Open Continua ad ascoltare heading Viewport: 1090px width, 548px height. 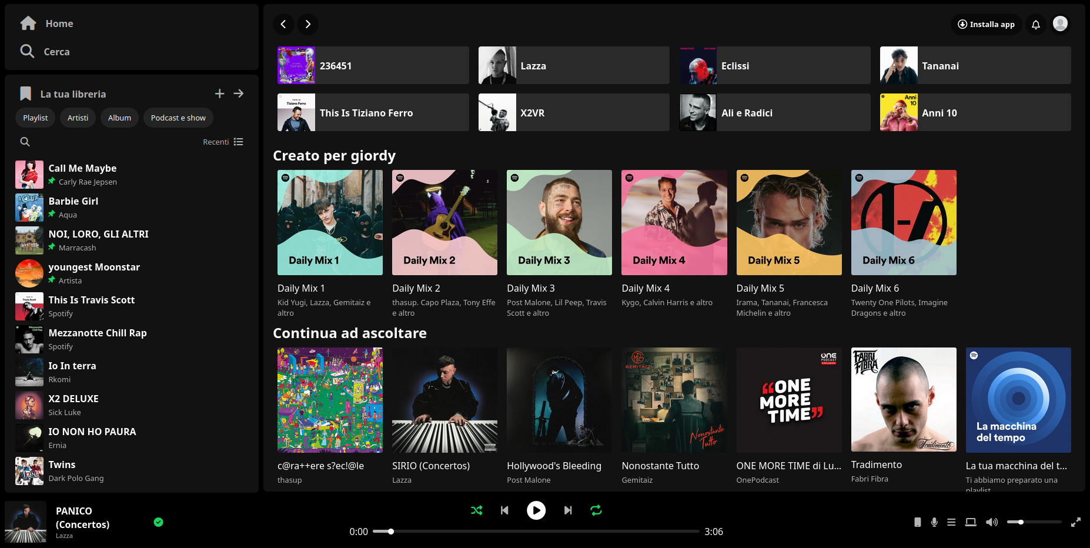pyautogui.click(x=350, y=333)
